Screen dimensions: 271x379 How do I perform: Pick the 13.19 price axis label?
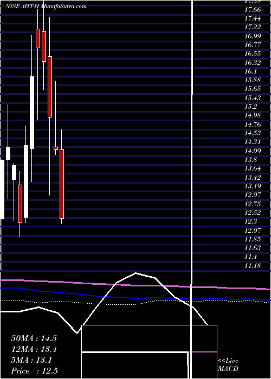click(x=253, y=186)
